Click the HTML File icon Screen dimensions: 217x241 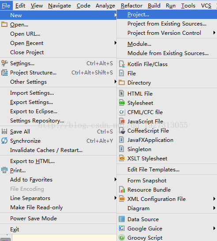(x=122, y=93)
